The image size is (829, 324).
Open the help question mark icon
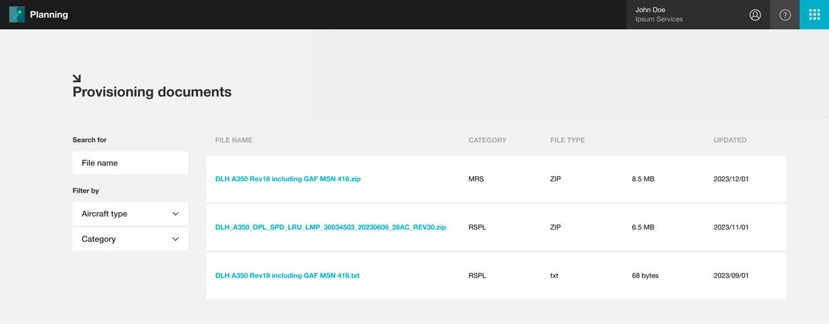tap(785, 15)
